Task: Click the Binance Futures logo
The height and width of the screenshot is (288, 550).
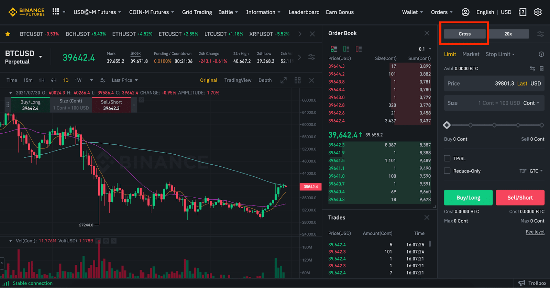Action: tap(26, 12)
